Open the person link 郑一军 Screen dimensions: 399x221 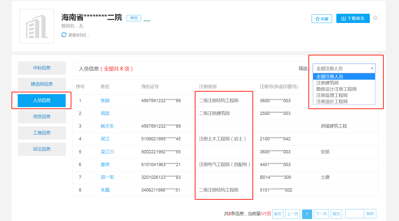click(x=107, y=177)
